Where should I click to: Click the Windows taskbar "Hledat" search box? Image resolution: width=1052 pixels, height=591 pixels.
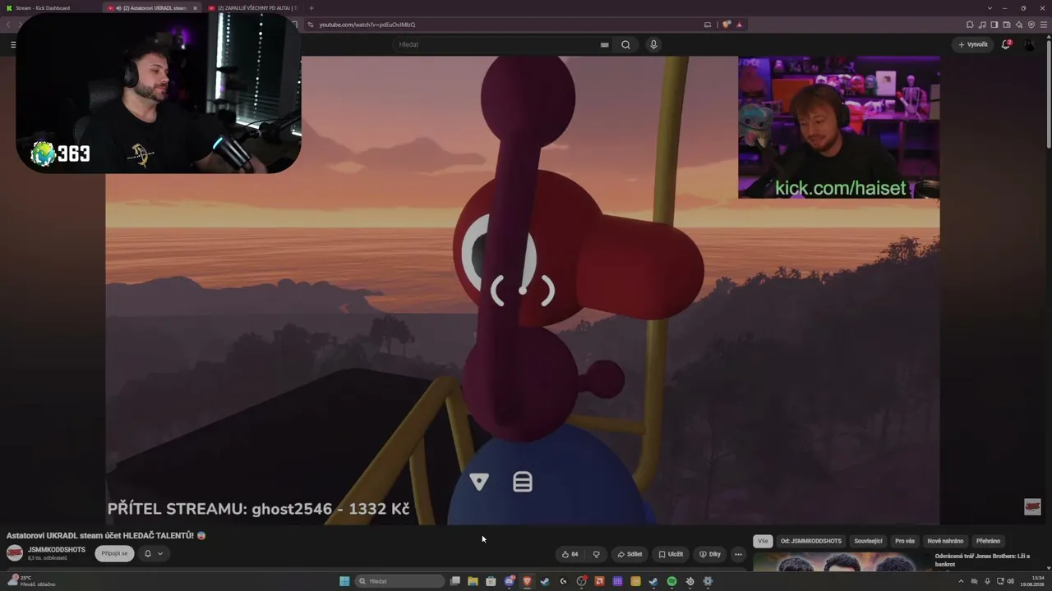pyautogui.click(x=401, y=581)
